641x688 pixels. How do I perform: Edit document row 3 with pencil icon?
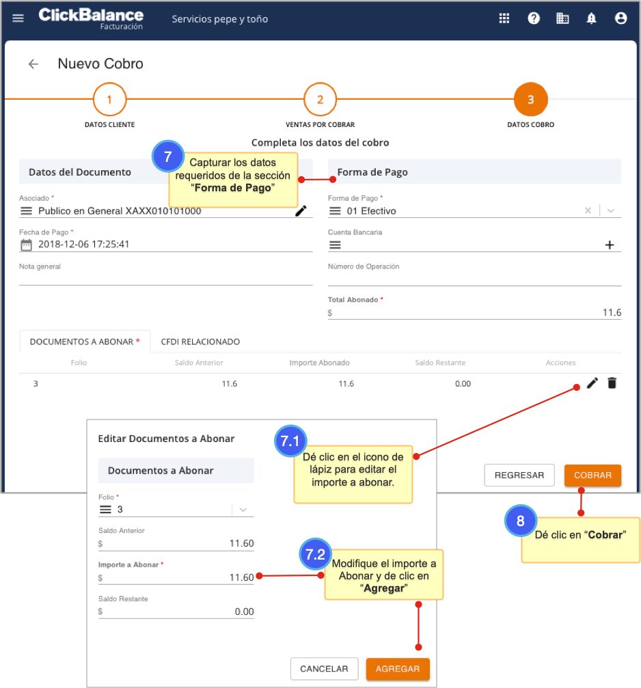tap(592, 383)
